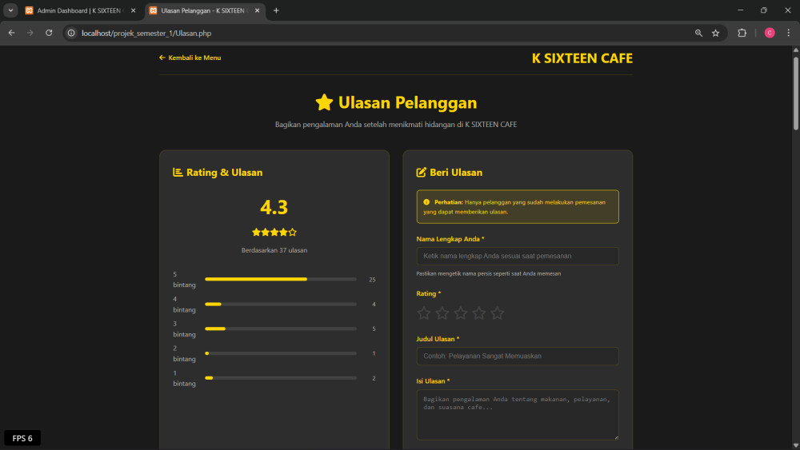
Task: Reload the page with refresh icon
Action: (49, 33)
